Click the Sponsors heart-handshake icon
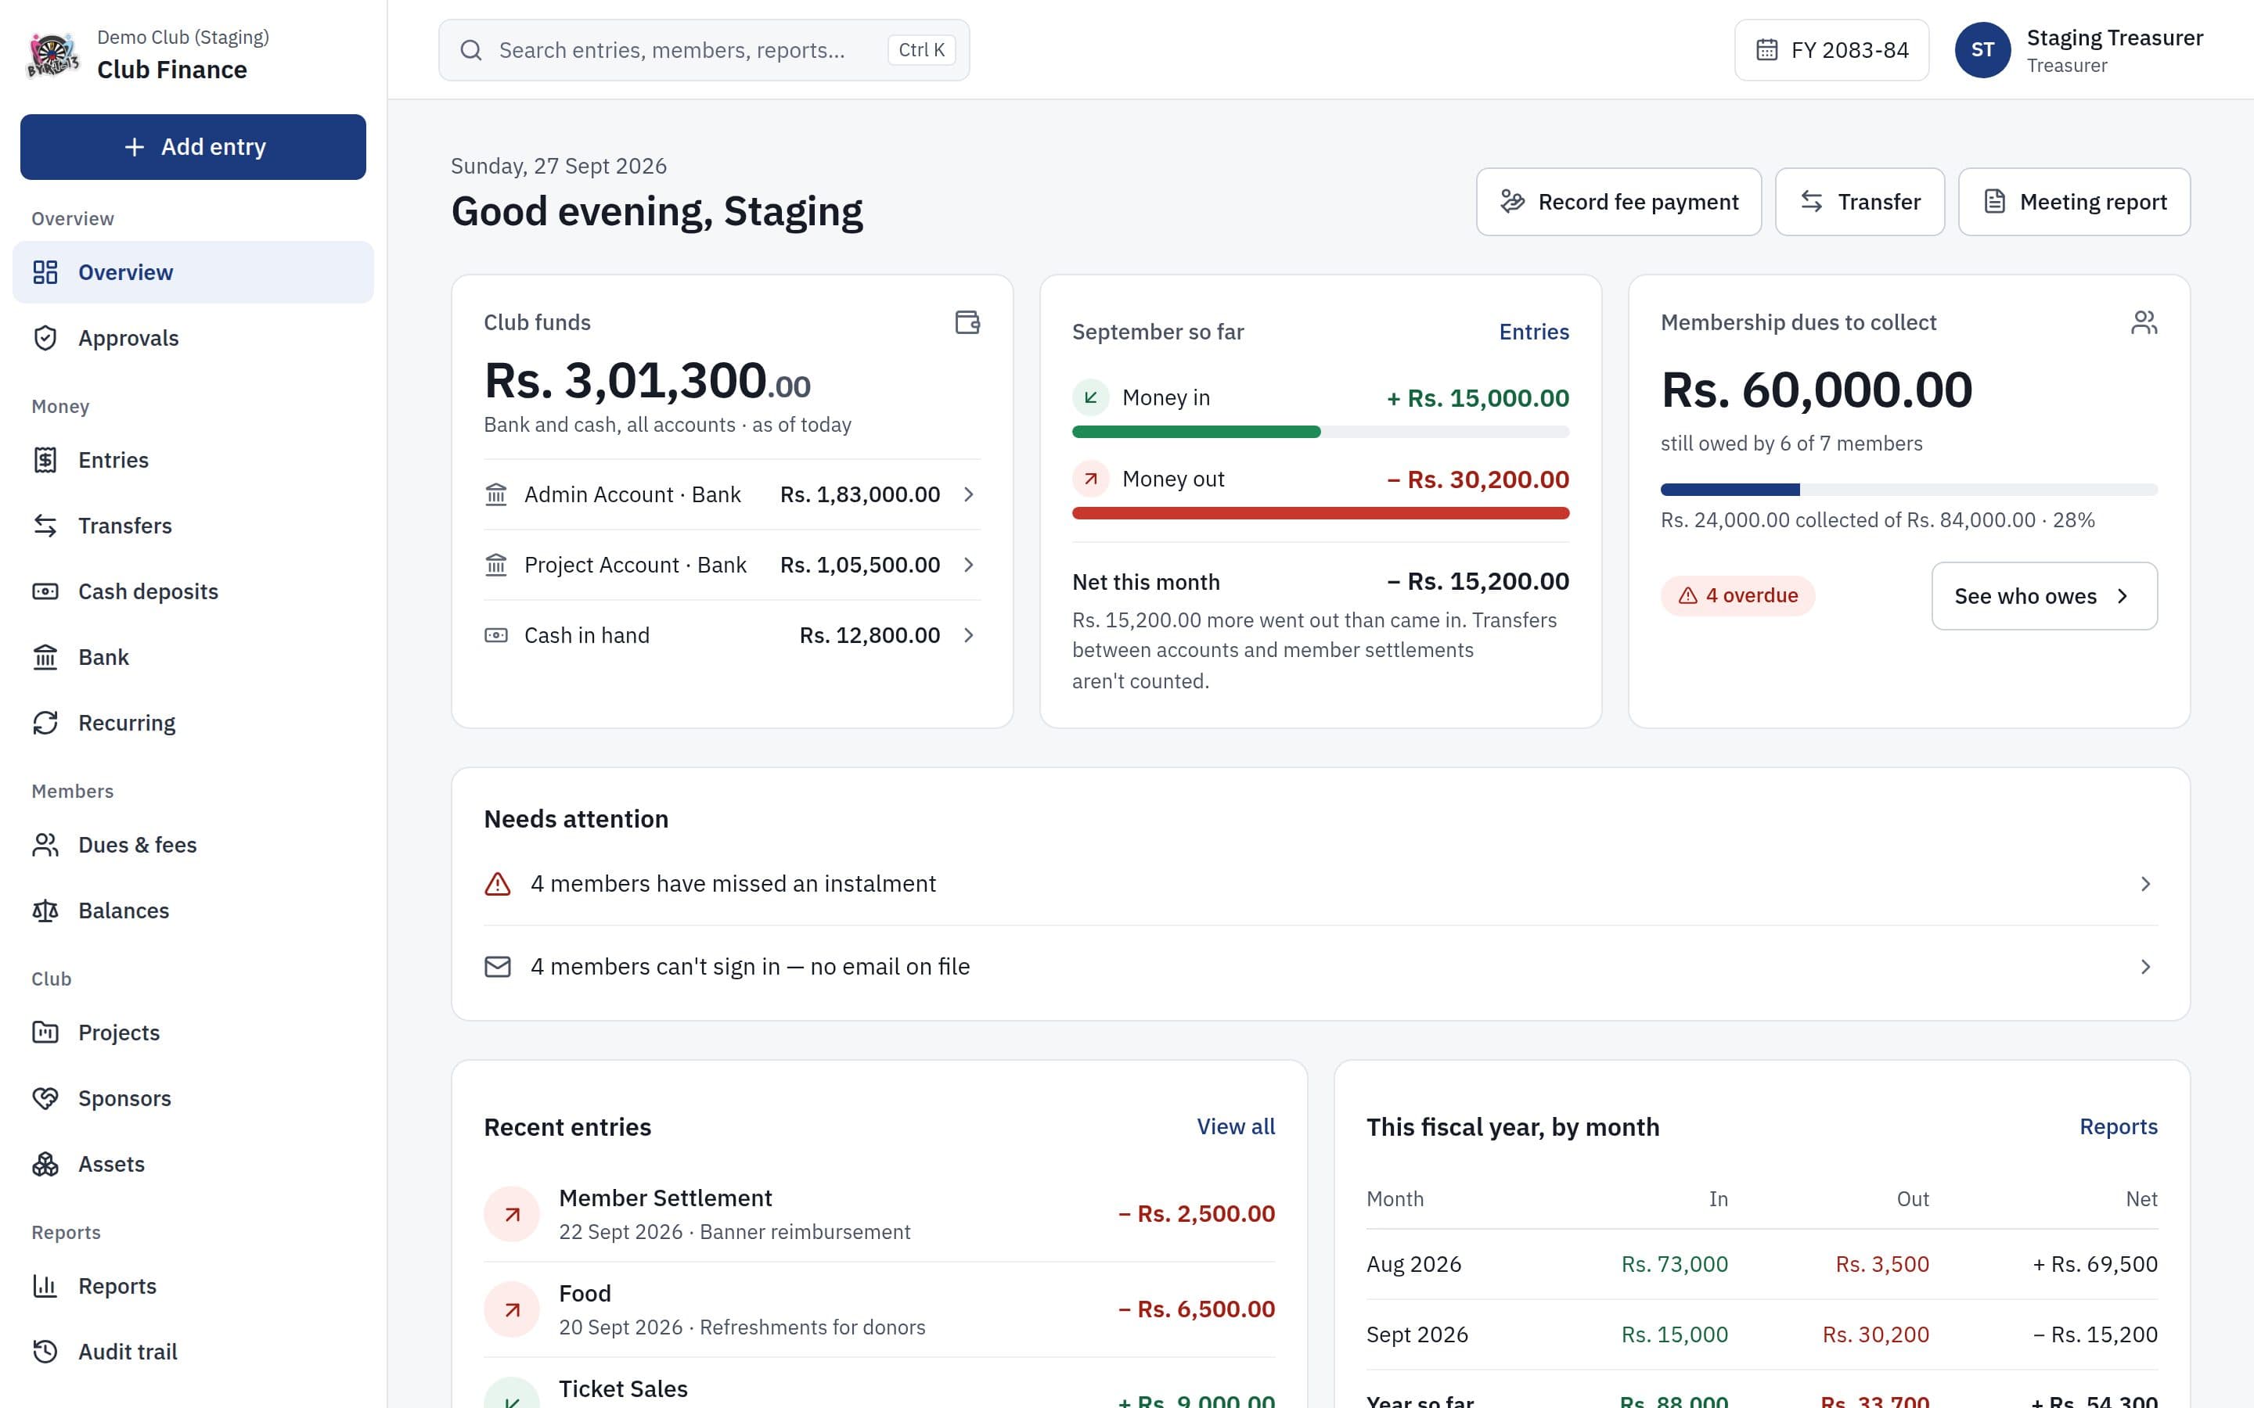 pyautogui.click(x=45, y=1098)
